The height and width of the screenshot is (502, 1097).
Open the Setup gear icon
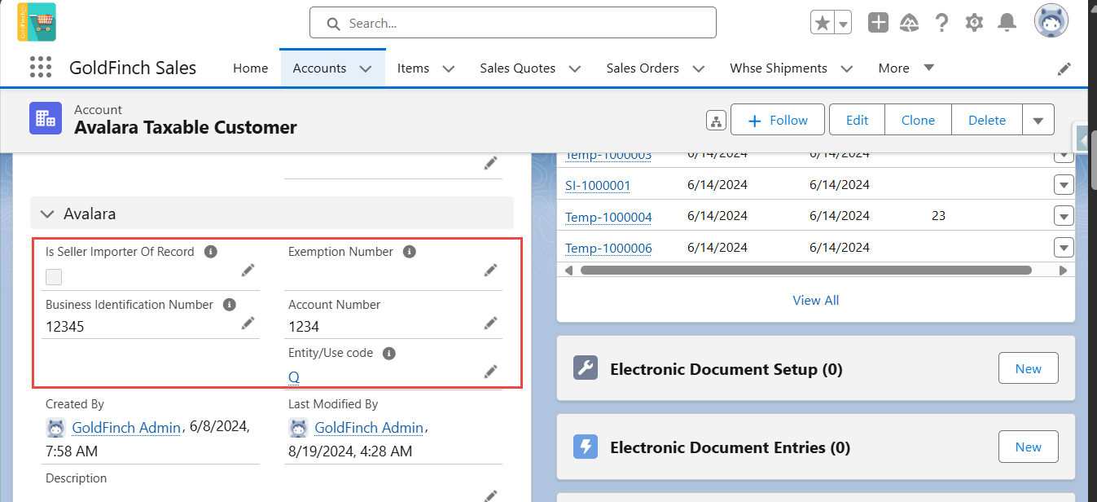[x=974, y=23]
